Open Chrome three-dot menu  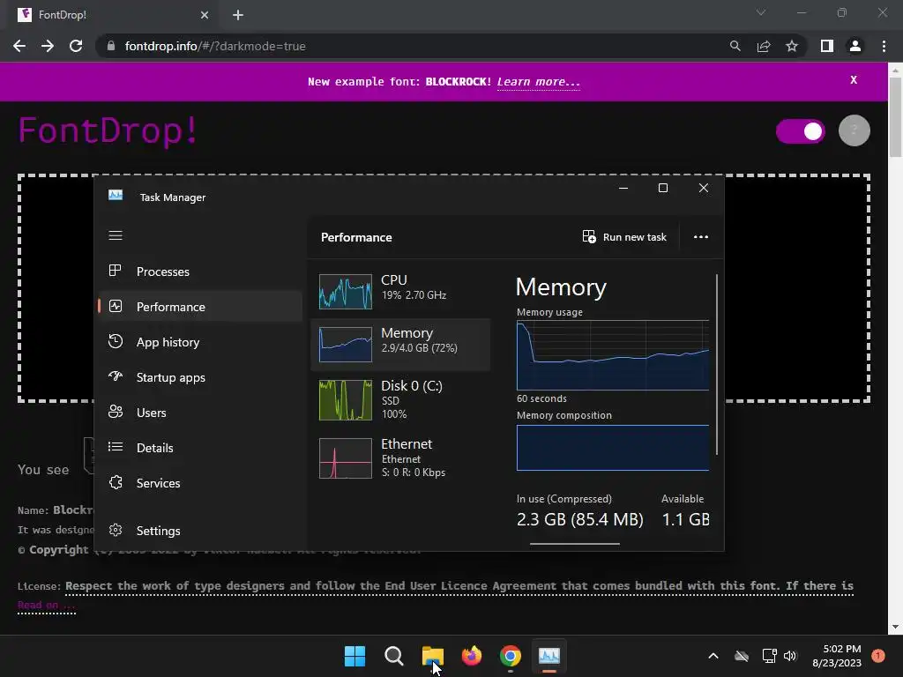coord(884,46)
